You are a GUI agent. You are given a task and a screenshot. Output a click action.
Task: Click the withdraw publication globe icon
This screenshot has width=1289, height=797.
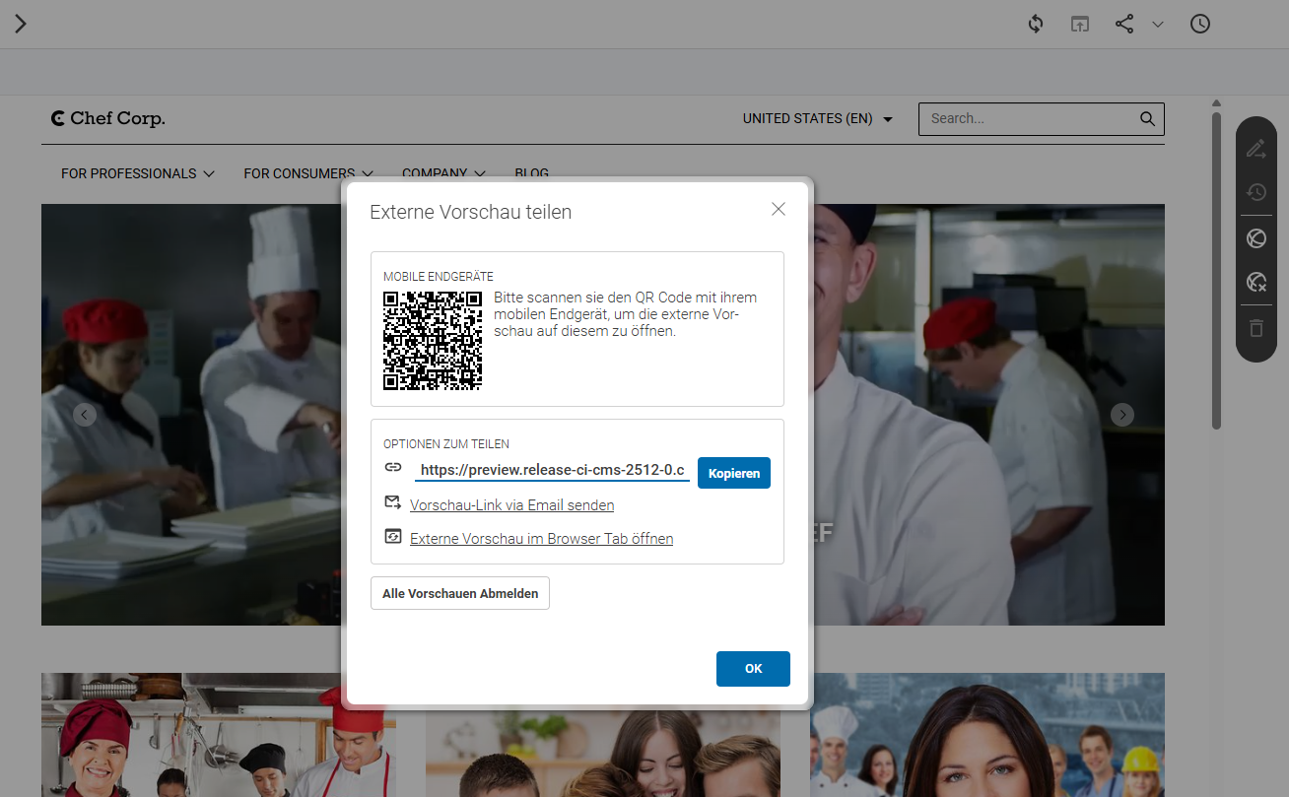(1255, 283)
